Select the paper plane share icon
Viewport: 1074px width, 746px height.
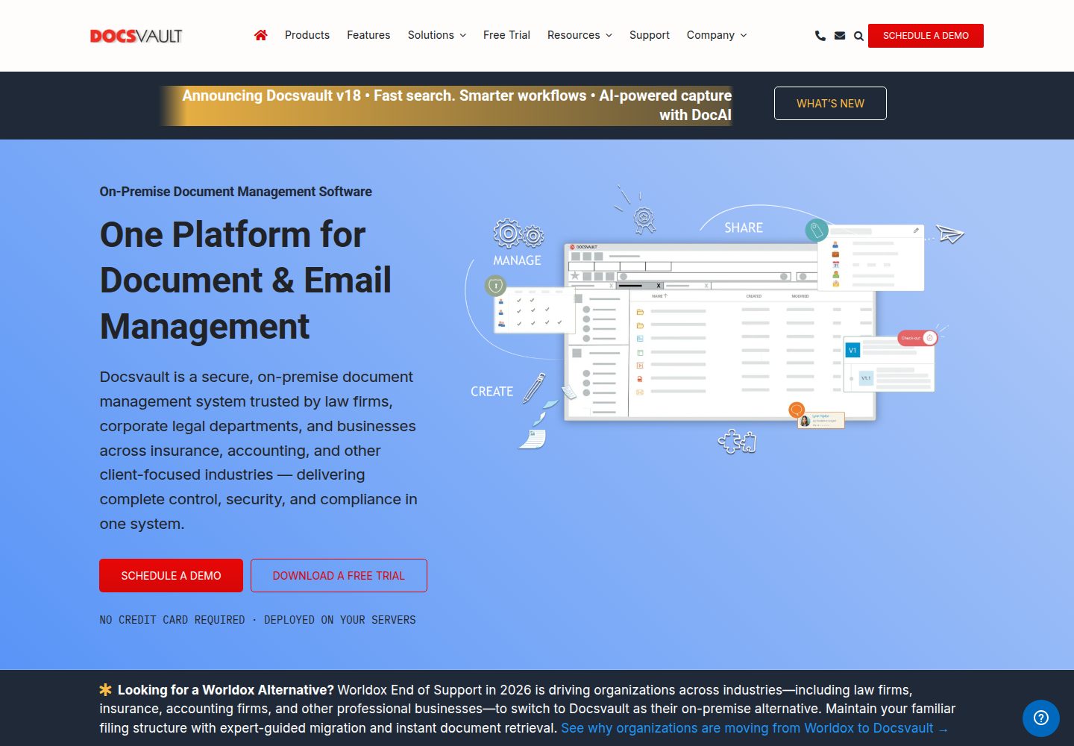tap(950, 234)
